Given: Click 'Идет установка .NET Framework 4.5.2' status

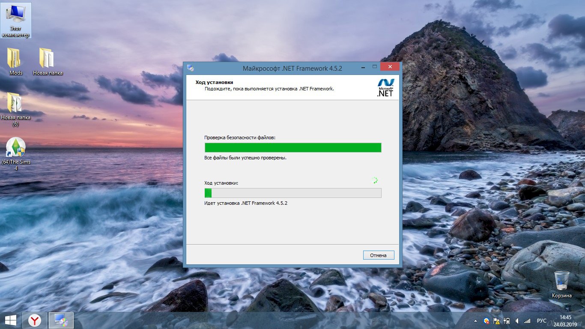Looking at the screenshot, I should coord(246,203).
